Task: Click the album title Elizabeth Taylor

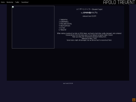Action: pos(89,9)
